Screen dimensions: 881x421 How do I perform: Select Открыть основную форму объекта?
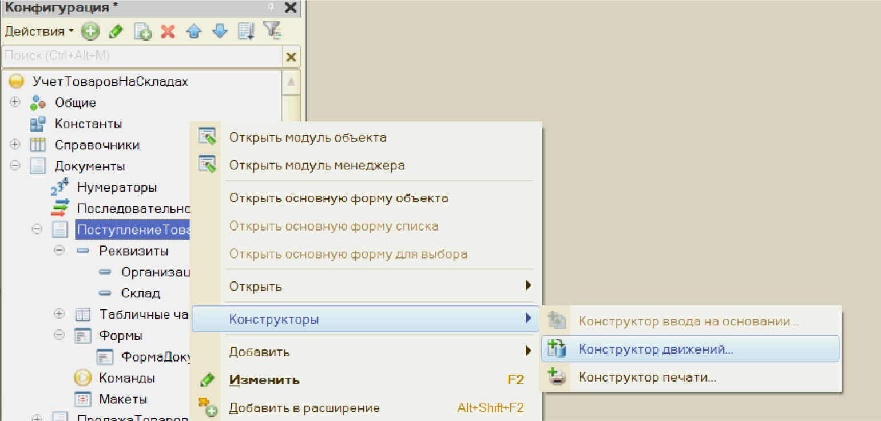(x=365, y=198)
